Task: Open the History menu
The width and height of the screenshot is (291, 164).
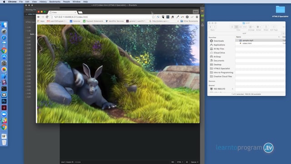Action: pyautogui.click(x=43, y=2)
